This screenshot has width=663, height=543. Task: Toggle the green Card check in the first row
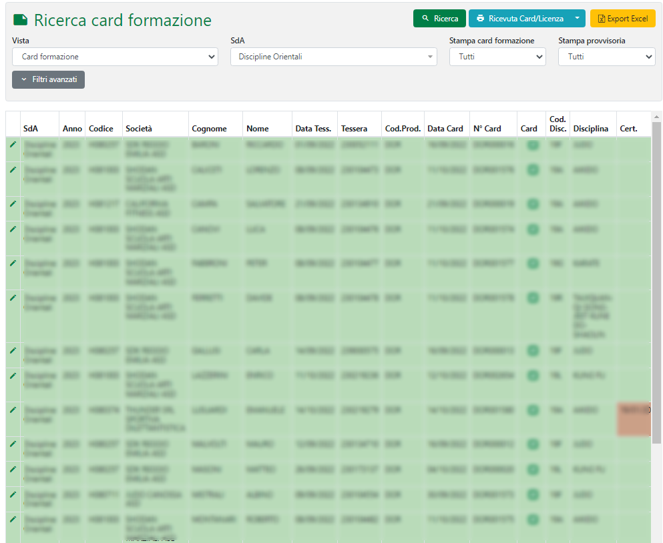532,145
